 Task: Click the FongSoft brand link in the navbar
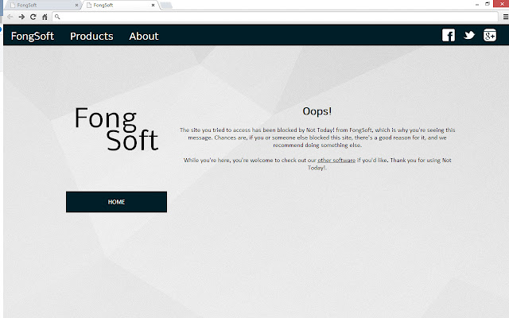click(33, 36)
